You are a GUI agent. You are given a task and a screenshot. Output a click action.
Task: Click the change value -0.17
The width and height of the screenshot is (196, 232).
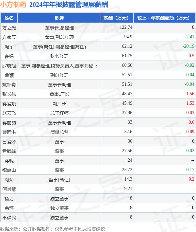[x=189, y=170]
